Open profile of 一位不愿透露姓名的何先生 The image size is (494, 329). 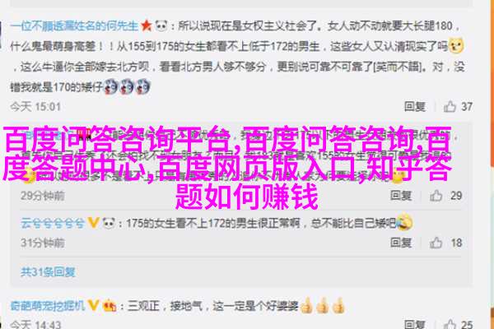74,25
